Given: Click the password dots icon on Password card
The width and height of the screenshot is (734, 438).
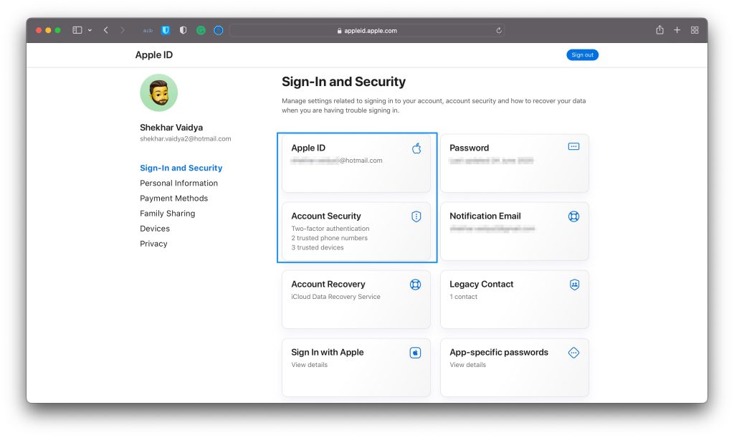Looking at the screenshot, I should coord(573,146).
